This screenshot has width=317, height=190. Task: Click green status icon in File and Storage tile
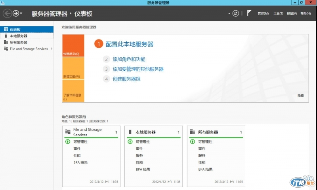[x=67, y=142]
